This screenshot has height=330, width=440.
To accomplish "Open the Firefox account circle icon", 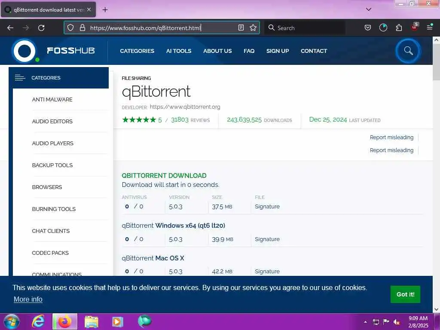I will (x=383, y=27).
